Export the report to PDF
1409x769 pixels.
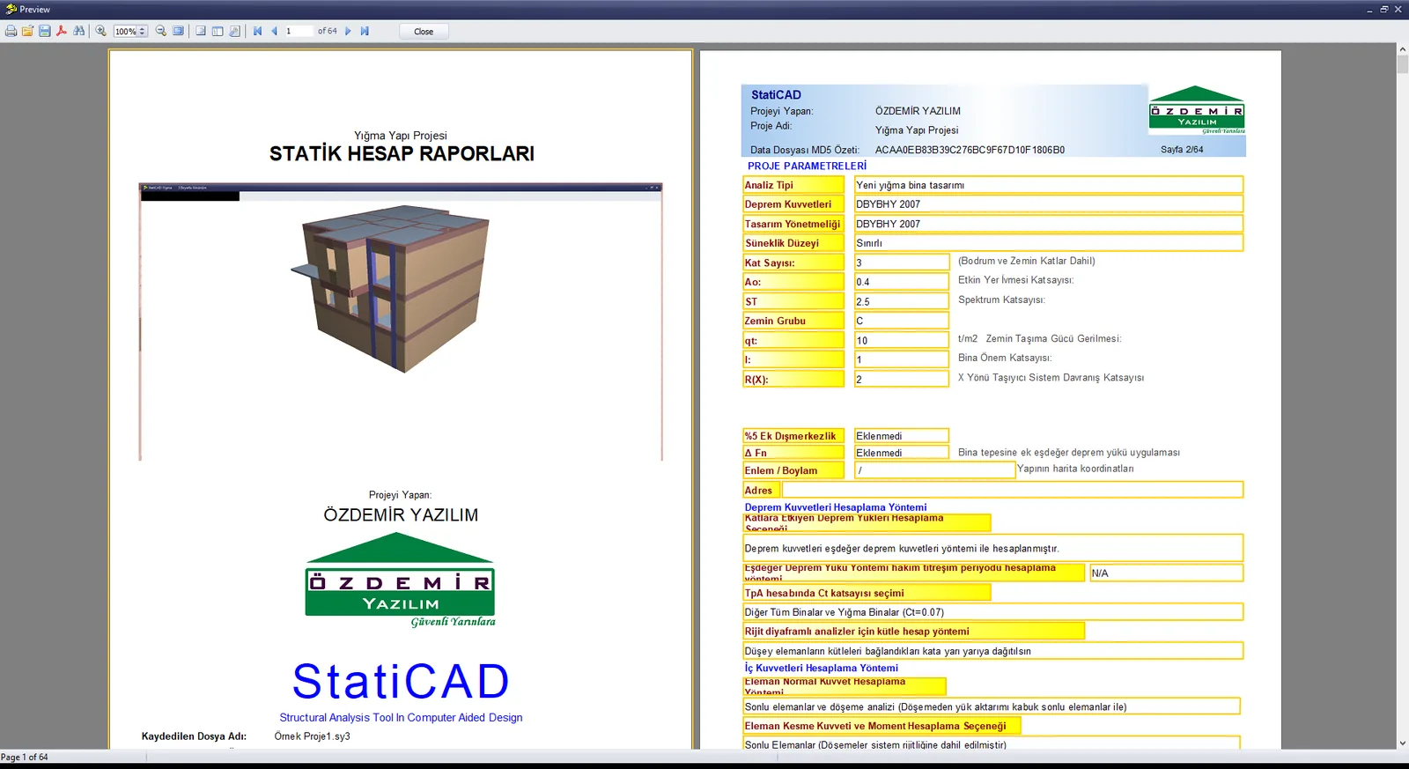click(x=62, y=31)
